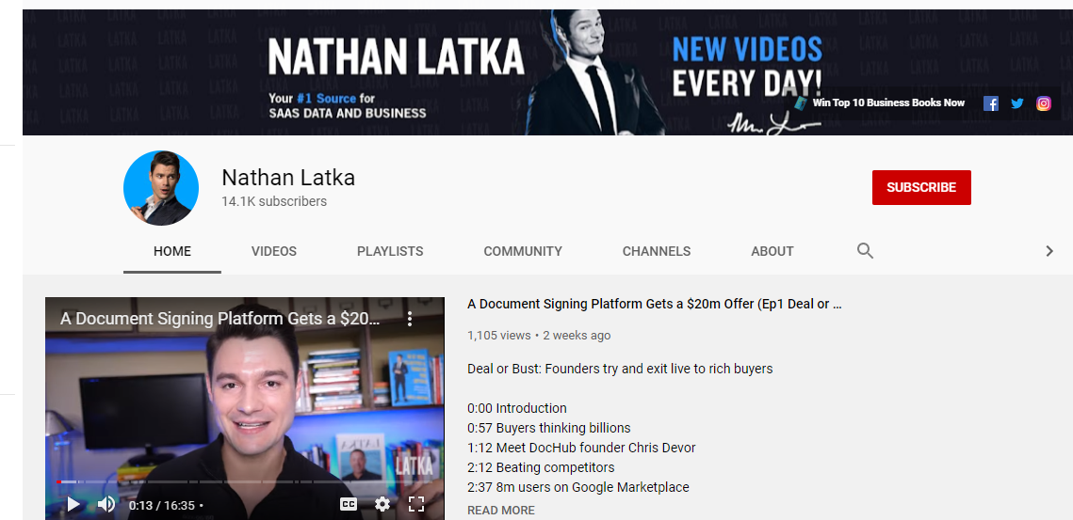
Task: Open the video three-dot more menu
Action: 409,319
